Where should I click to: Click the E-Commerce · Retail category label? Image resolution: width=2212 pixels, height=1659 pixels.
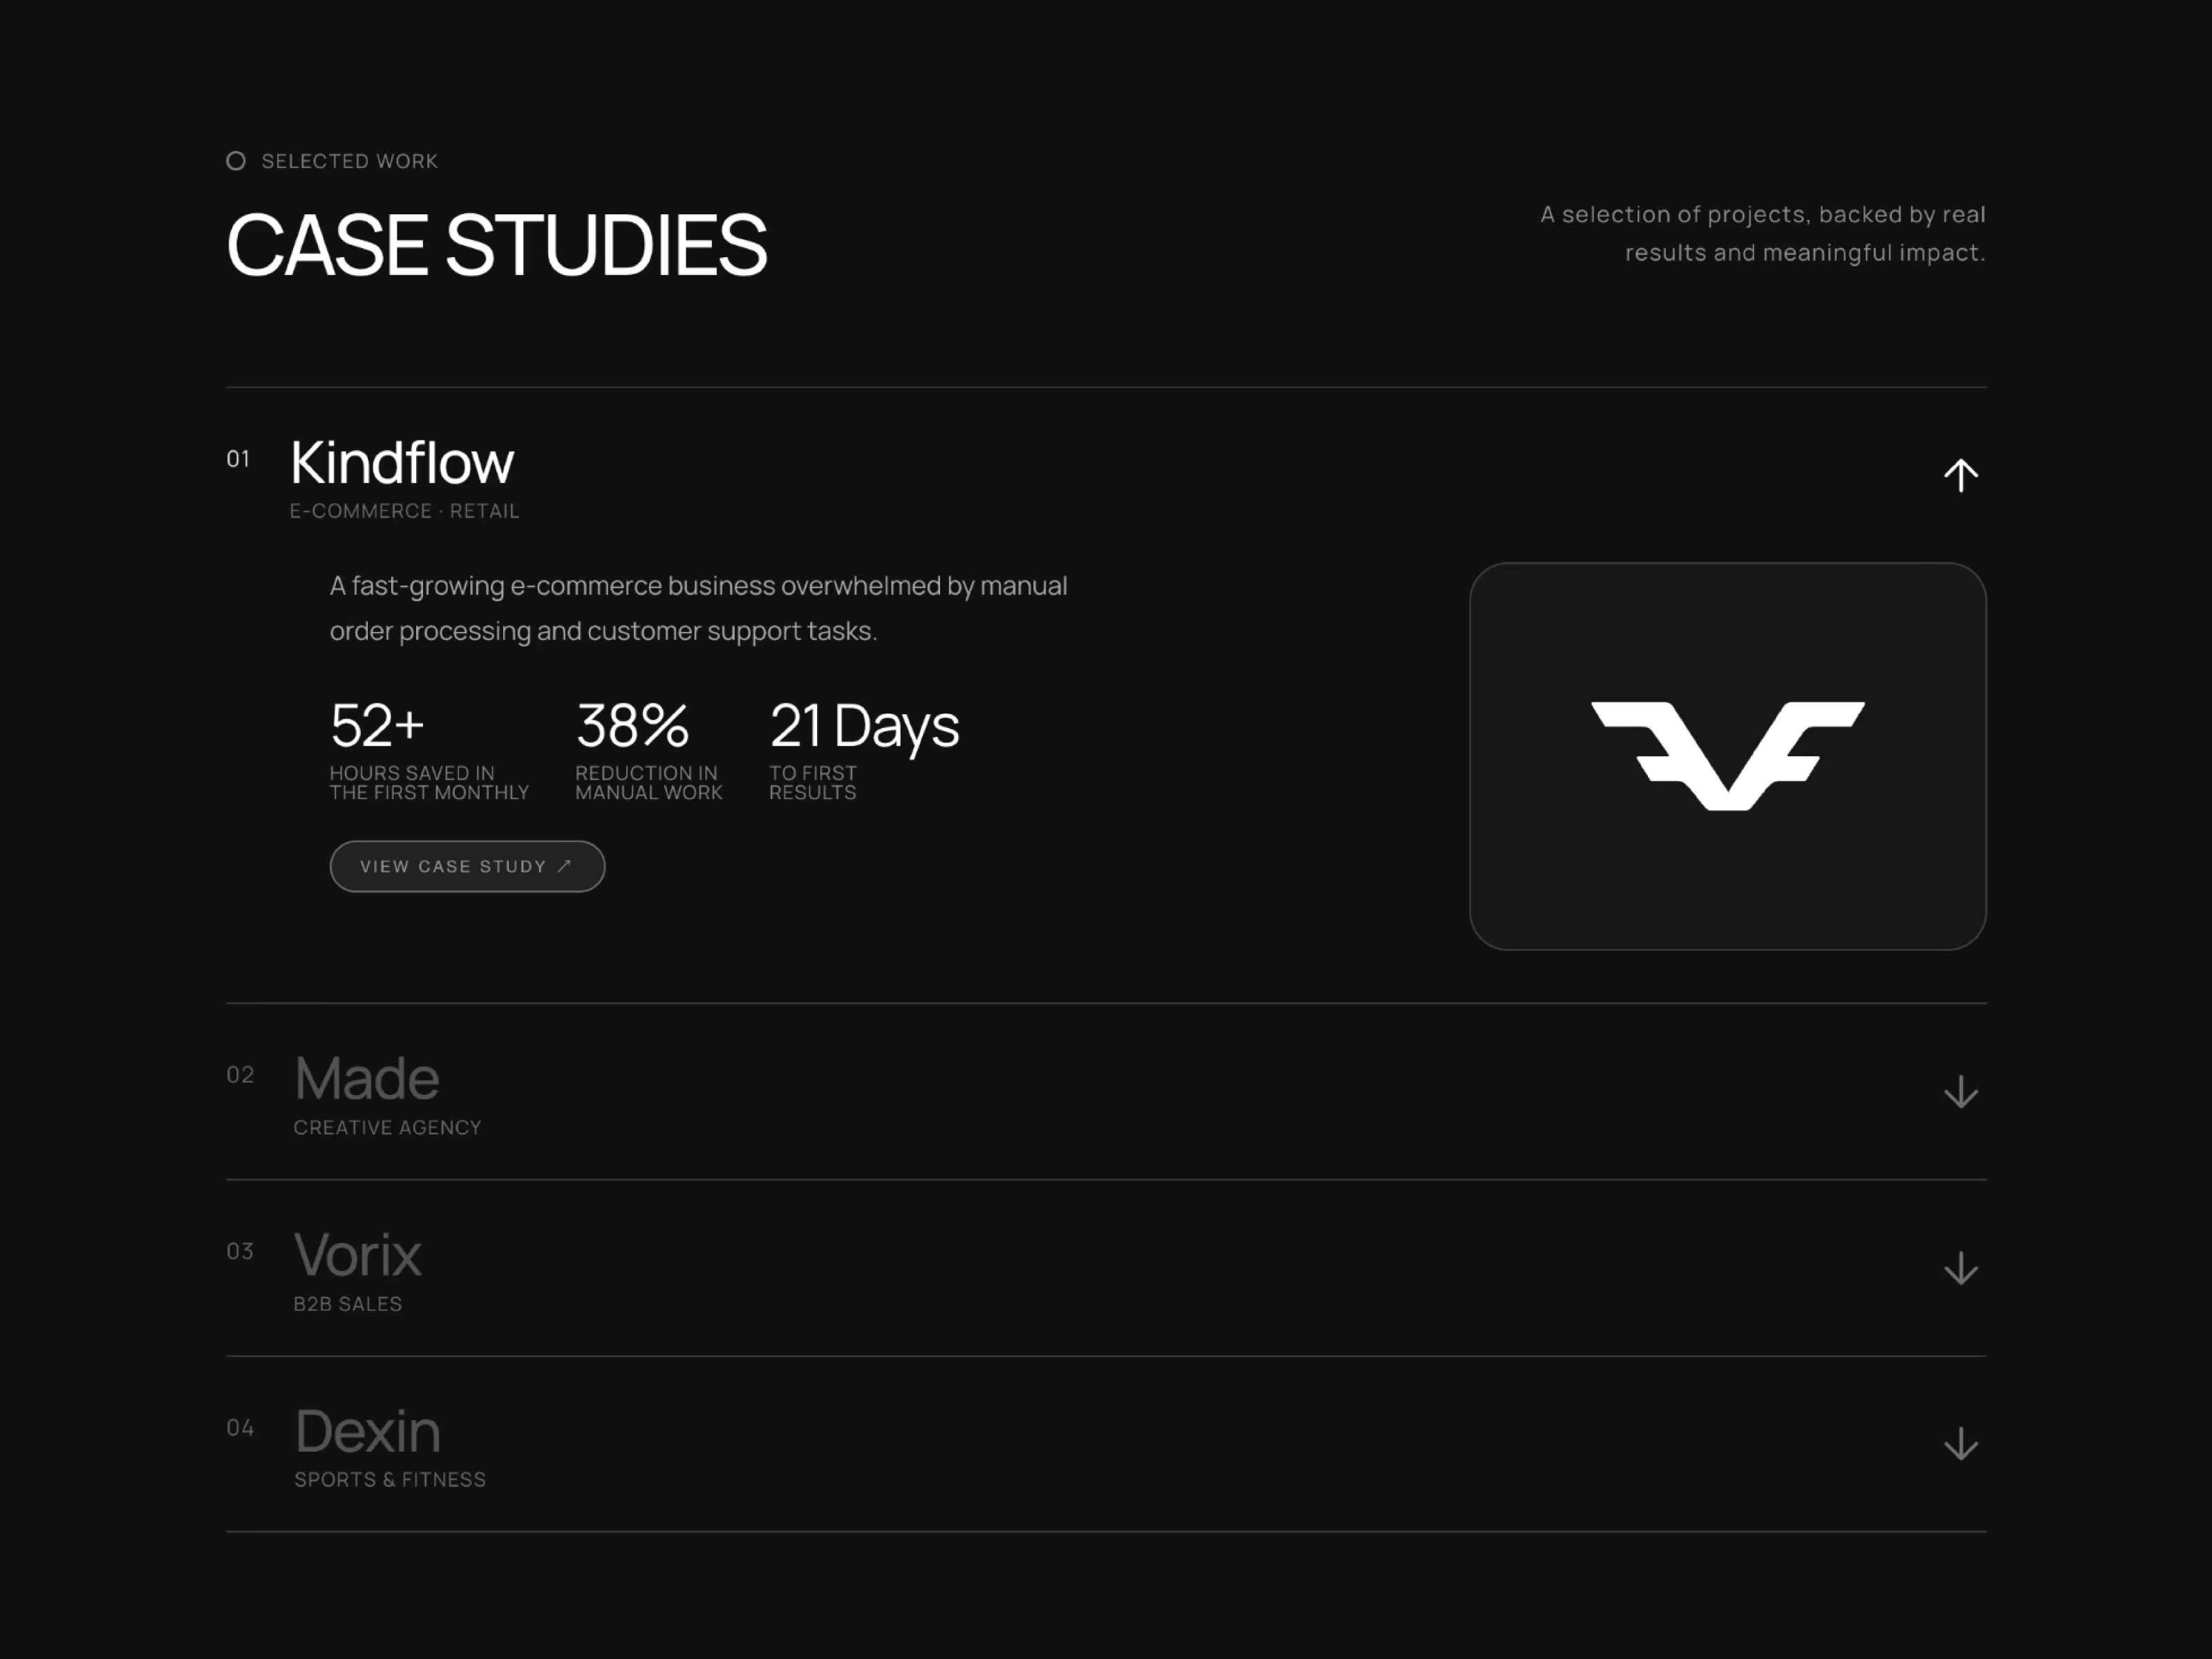405,511
